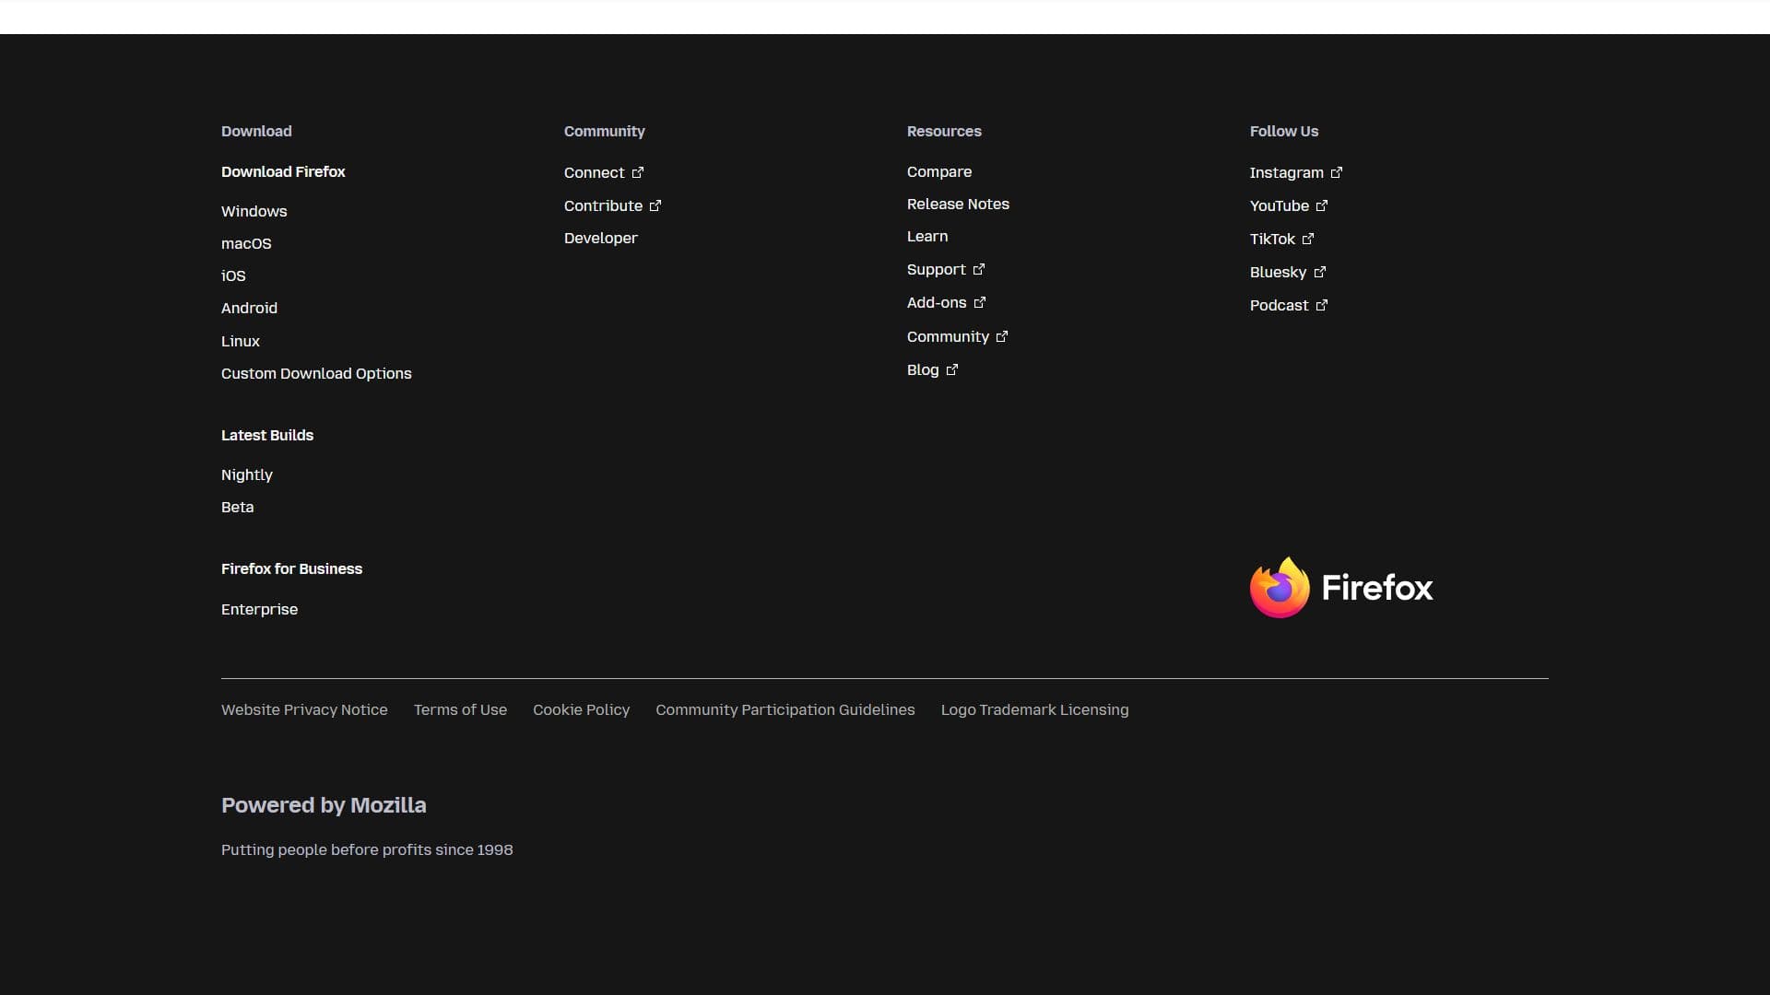This screenshot has height=995, width=1770.
Task: Open the Beta build link
Action: pos(237,507)
